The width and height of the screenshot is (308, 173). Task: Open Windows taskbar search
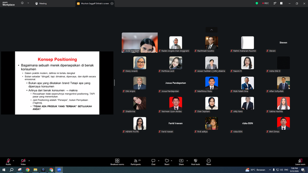point(12,170)
